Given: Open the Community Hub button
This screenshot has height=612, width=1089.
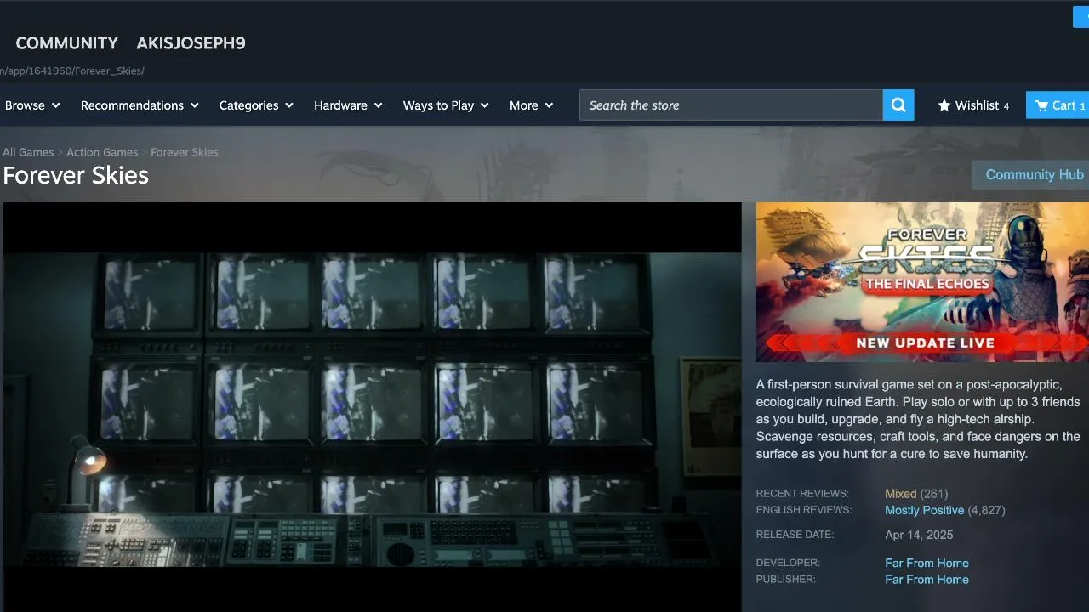Looking at the screenshot, I should 1031,175.
